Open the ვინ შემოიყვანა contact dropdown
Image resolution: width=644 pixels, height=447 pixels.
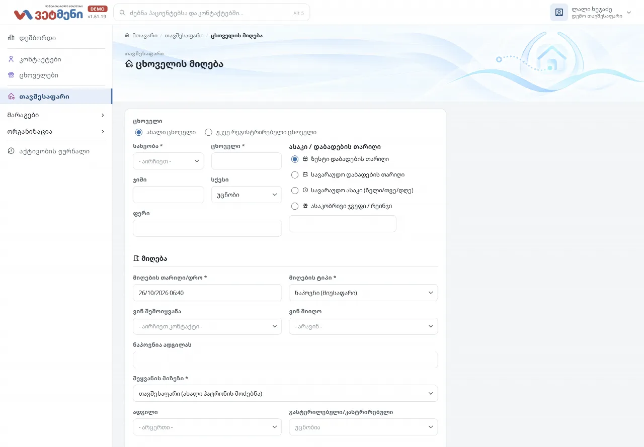tap(207, 326)
